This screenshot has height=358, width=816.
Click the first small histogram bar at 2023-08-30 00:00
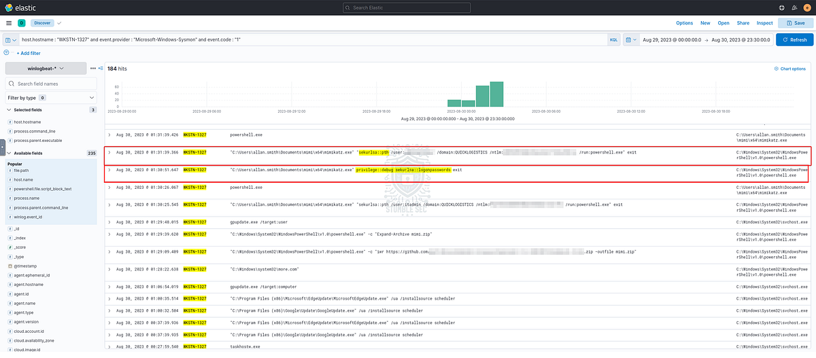[x=454, y=103]
